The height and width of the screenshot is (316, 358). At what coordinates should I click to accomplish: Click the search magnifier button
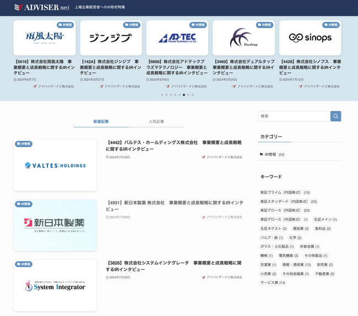[x=335, y=116]
